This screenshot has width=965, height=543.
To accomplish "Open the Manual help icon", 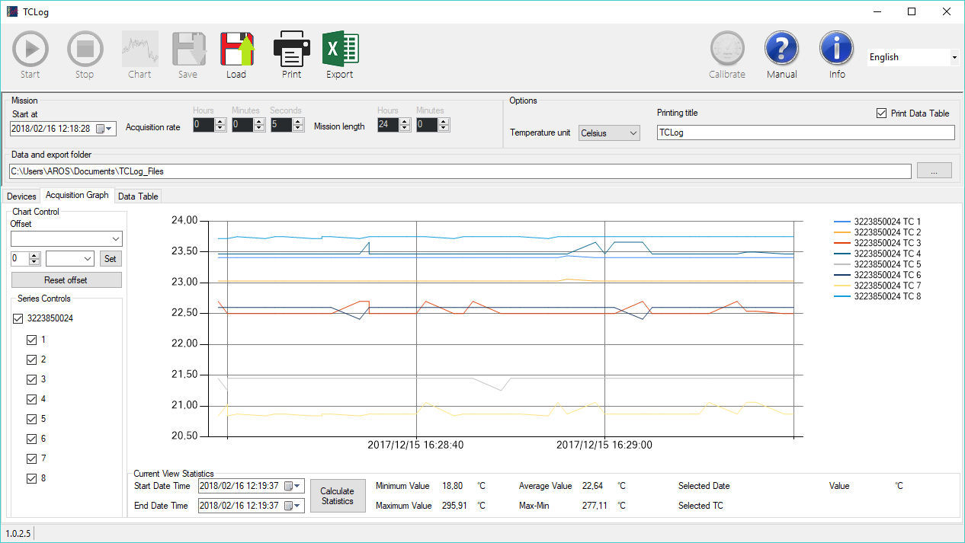I will (781, 47).
